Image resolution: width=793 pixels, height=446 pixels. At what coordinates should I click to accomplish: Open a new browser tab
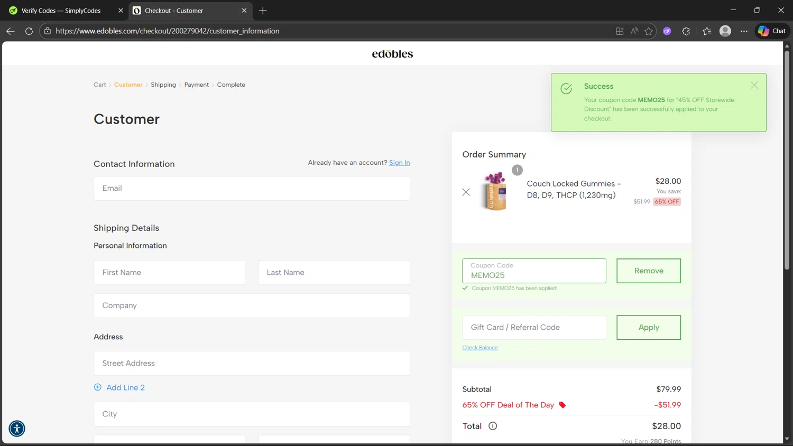(263, 11)
